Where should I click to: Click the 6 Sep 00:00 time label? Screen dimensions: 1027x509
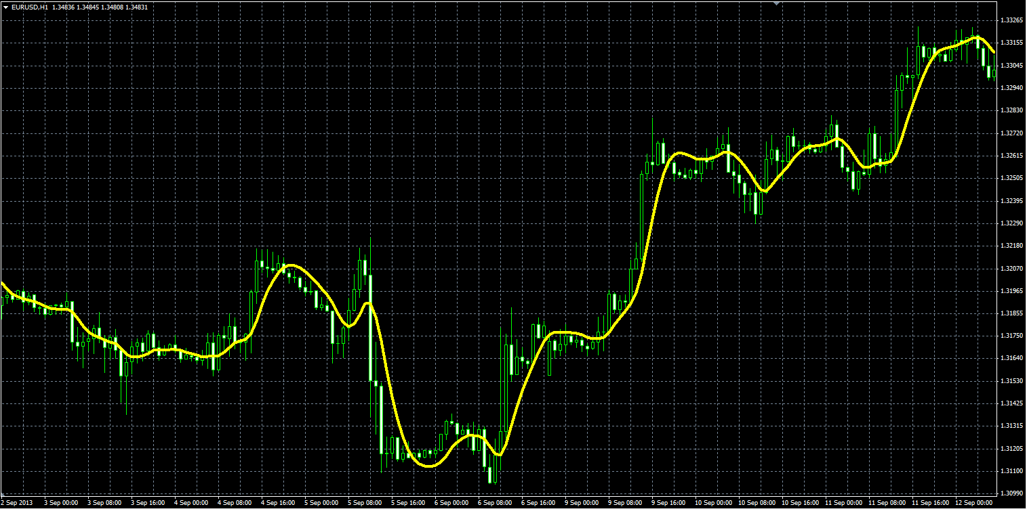coord(451,503)
